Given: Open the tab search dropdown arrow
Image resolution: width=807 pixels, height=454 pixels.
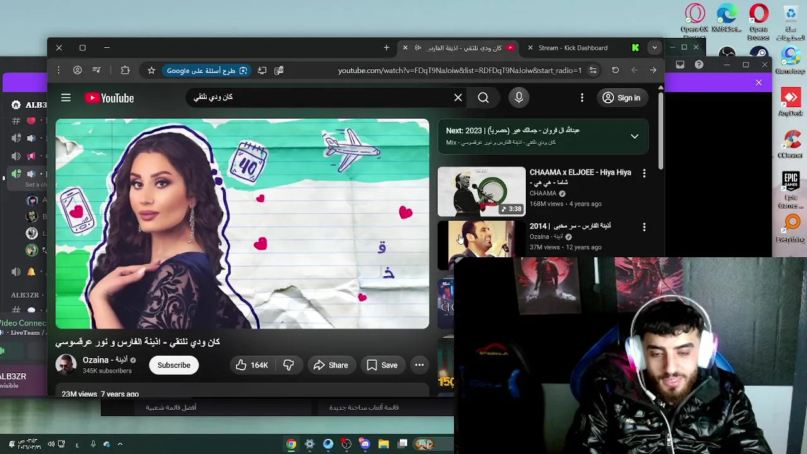Looking at the screenshot, I should (654, 48).
